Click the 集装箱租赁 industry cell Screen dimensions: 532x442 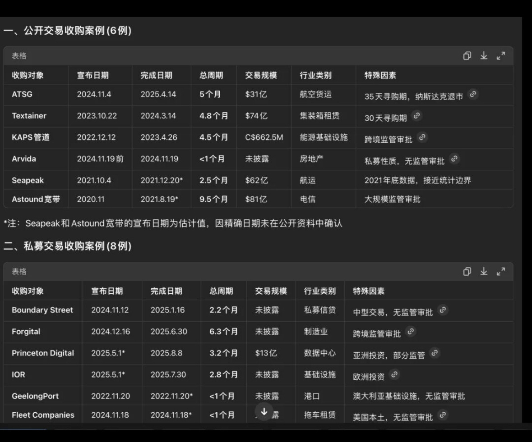pos(319,116)
